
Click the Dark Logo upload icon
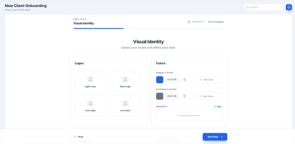(x=125, y=79)
